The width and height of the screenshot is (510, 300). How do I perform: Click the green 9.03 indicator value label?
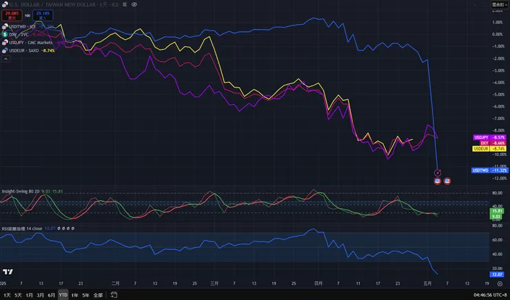point(496,217)
